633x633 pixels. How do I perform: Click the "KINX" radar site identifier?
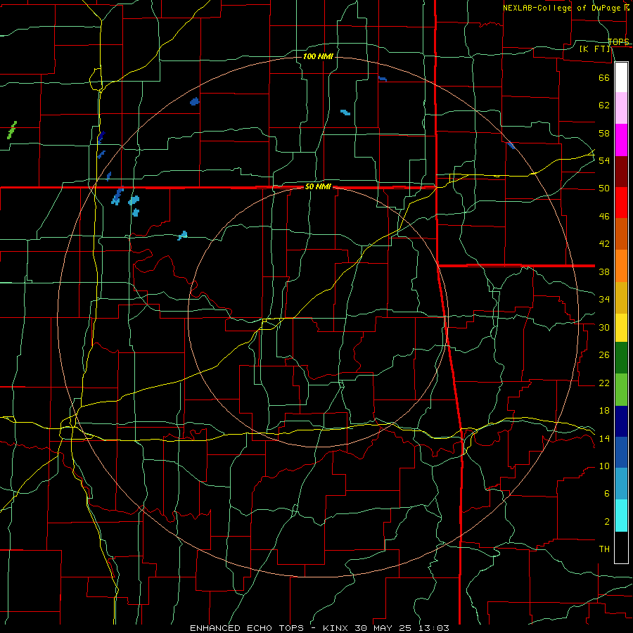tap(335, 628)
